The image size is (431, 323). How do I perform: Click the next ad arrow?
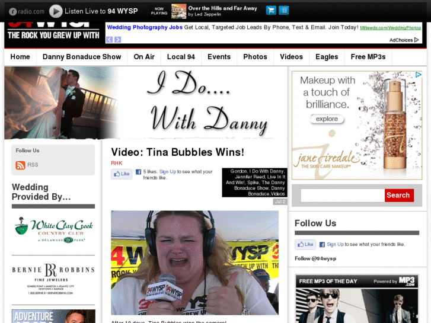pyautogui.click(x=117, y=40)
